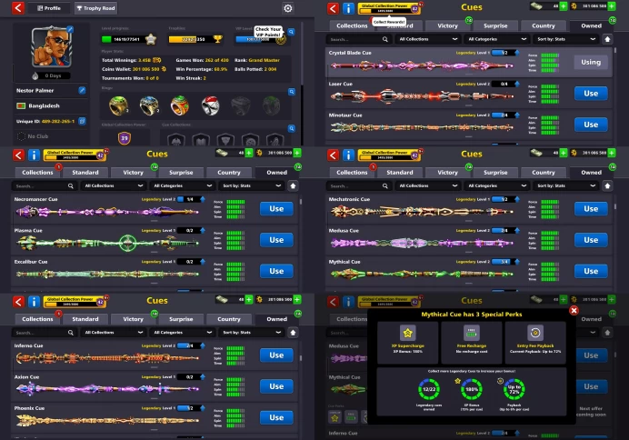Click the Phoenix Cue image

[x=107, y=420]
